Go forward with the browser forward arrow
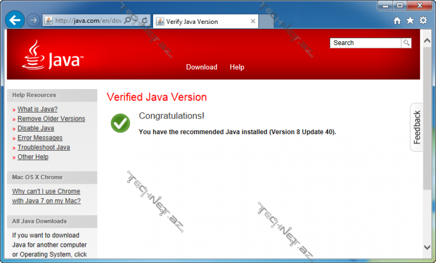 (x=33, y=21)
